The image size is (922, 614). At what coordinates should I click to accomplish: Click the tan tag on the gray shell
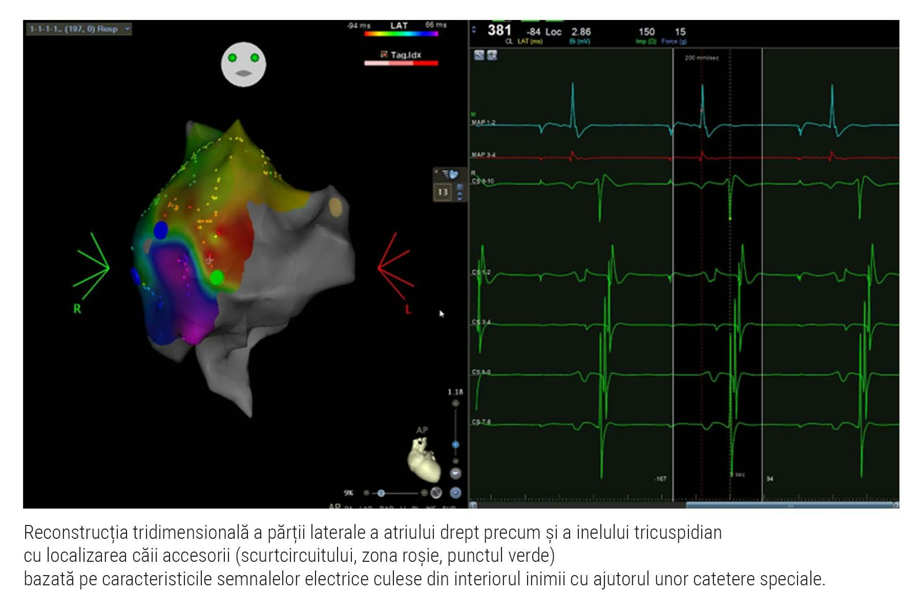click(x=335, y=207)
